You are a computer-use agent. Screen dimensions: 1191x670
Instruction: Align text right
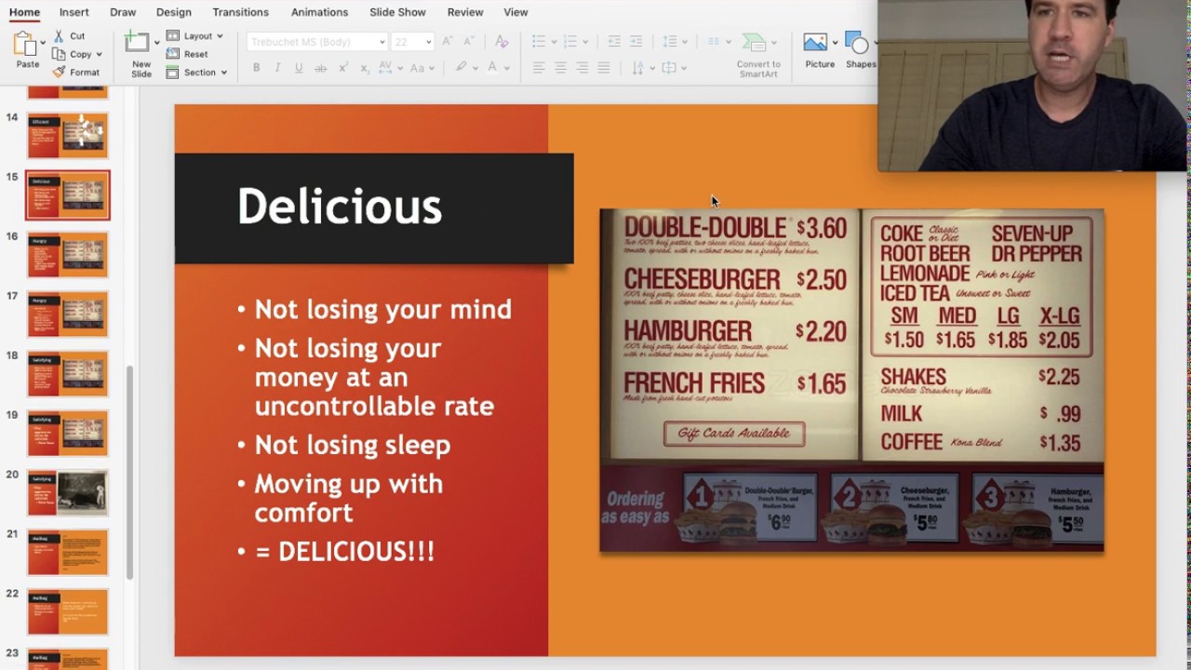582,68
